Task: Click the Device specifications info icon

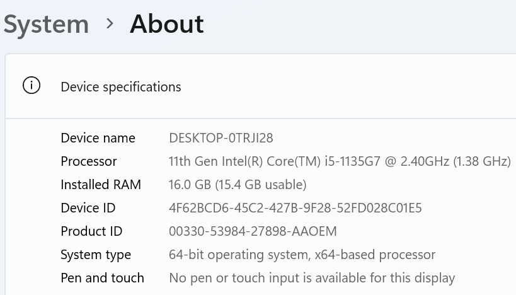Action: [x=32, y=86]
